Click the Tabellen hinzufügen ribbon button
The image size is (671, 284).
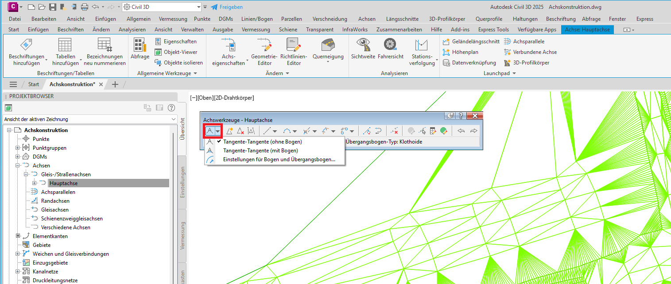[x=67, y=52]
